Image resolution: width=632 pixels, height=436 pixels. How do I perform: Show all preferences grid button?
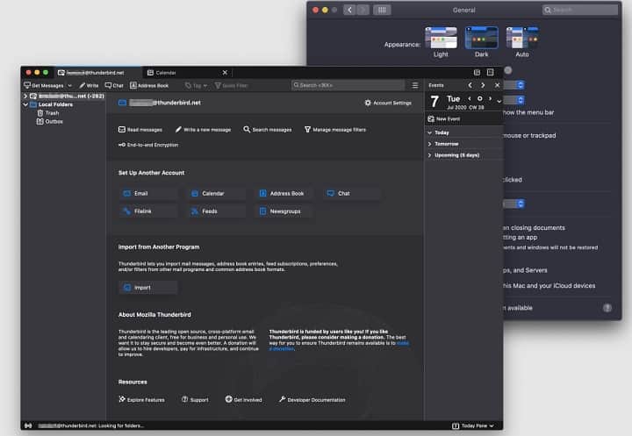(x=382, y=10)
